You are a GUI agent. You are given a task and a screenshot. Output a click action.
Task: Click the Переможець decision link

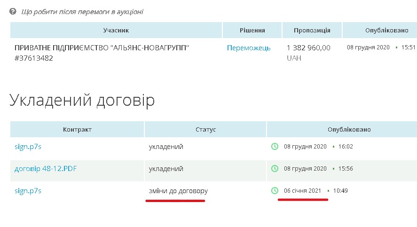coord(249,48)
